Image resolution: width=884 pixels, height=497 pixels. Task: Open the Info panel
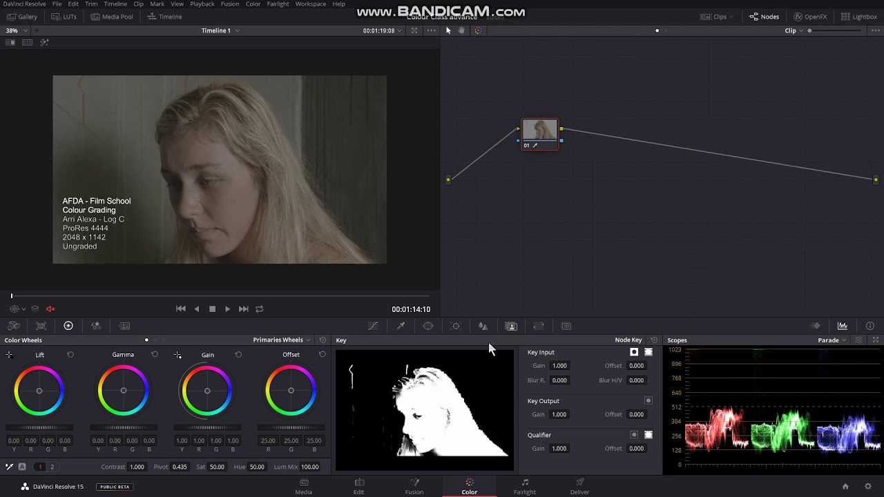click(x=870, y=326)
